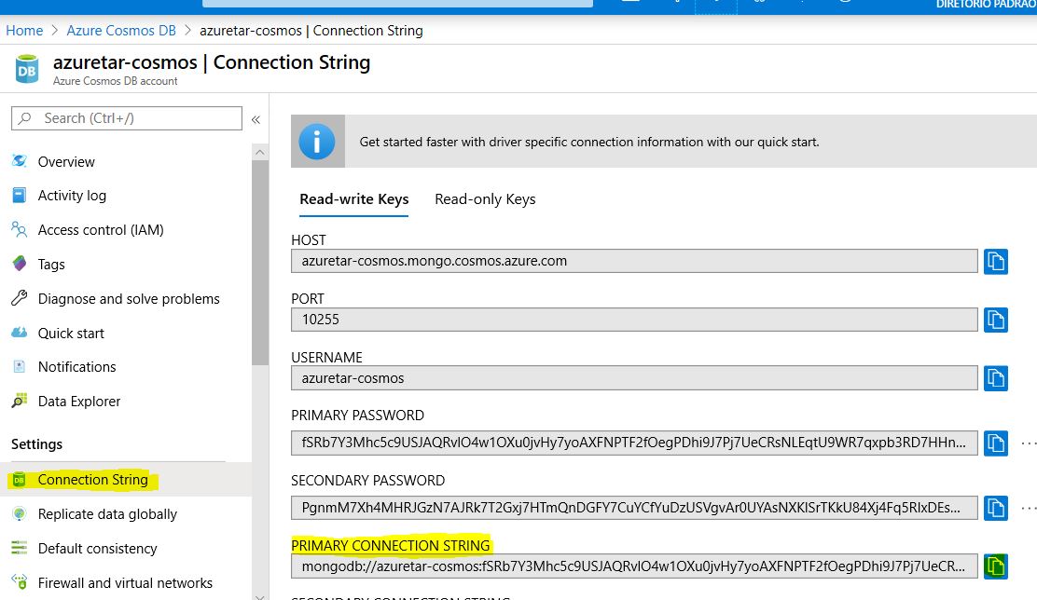1037x600 pixels.
Task: Open Diagnose and solve problems
Action: (129, 299)
